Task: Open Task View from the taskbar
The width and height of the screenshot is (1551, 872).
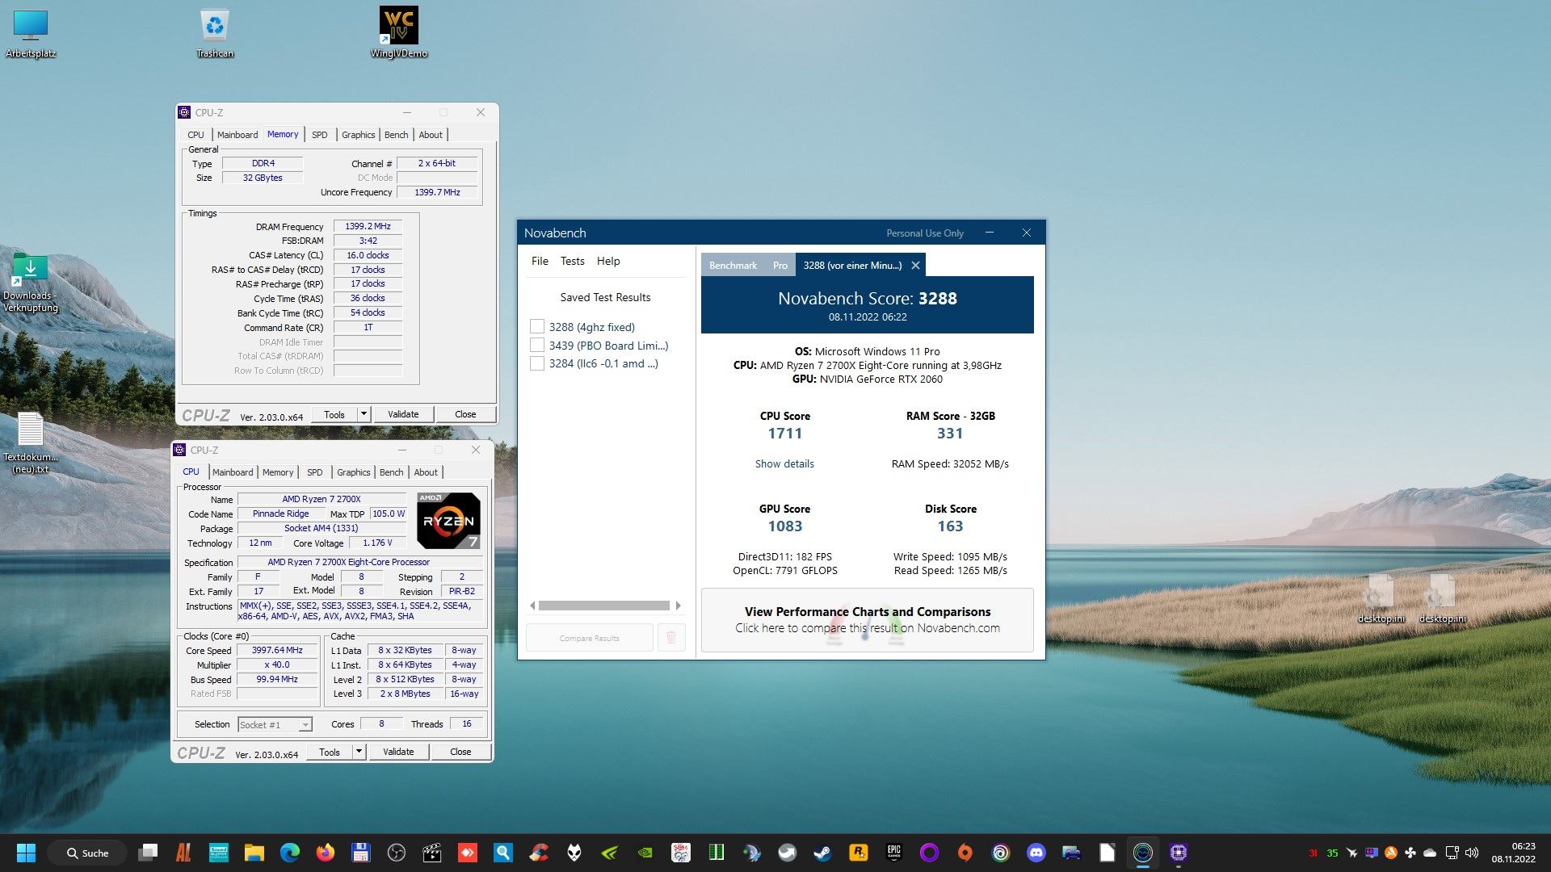Action: point(148,853)
